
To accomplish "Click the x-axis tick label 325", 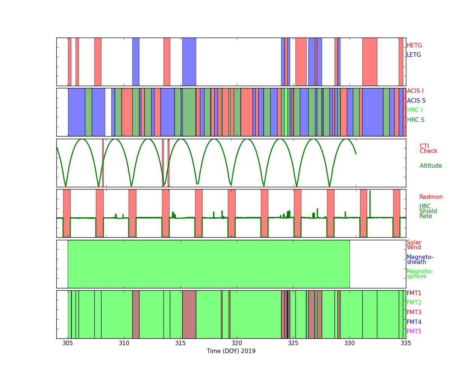I will [x=293, y=343].
